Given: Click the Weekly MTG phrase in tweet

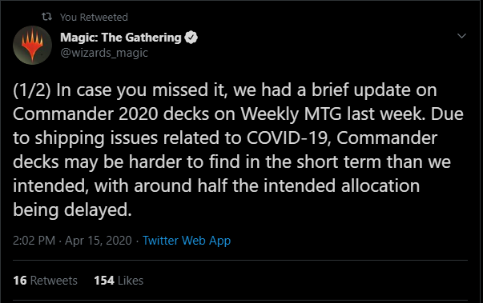Looking at the screenshot, I should tap(291, 114).
